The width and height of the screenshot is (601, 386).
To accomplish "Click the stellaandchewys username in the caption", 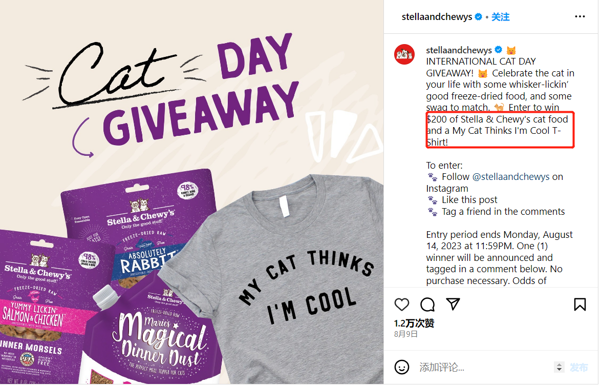I will coord(459,50).
